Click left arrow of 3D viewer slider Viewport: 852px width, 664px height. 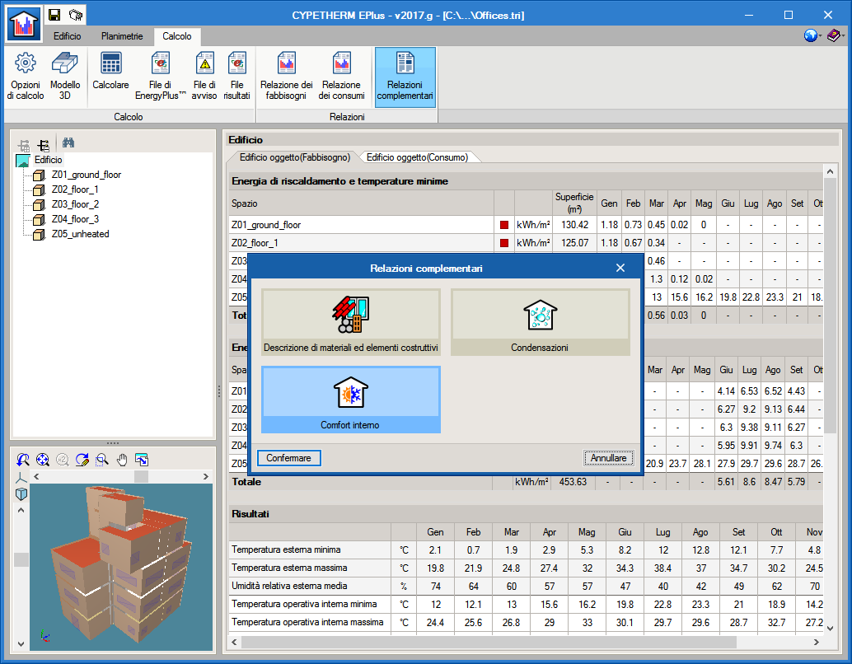pos(36,476)
